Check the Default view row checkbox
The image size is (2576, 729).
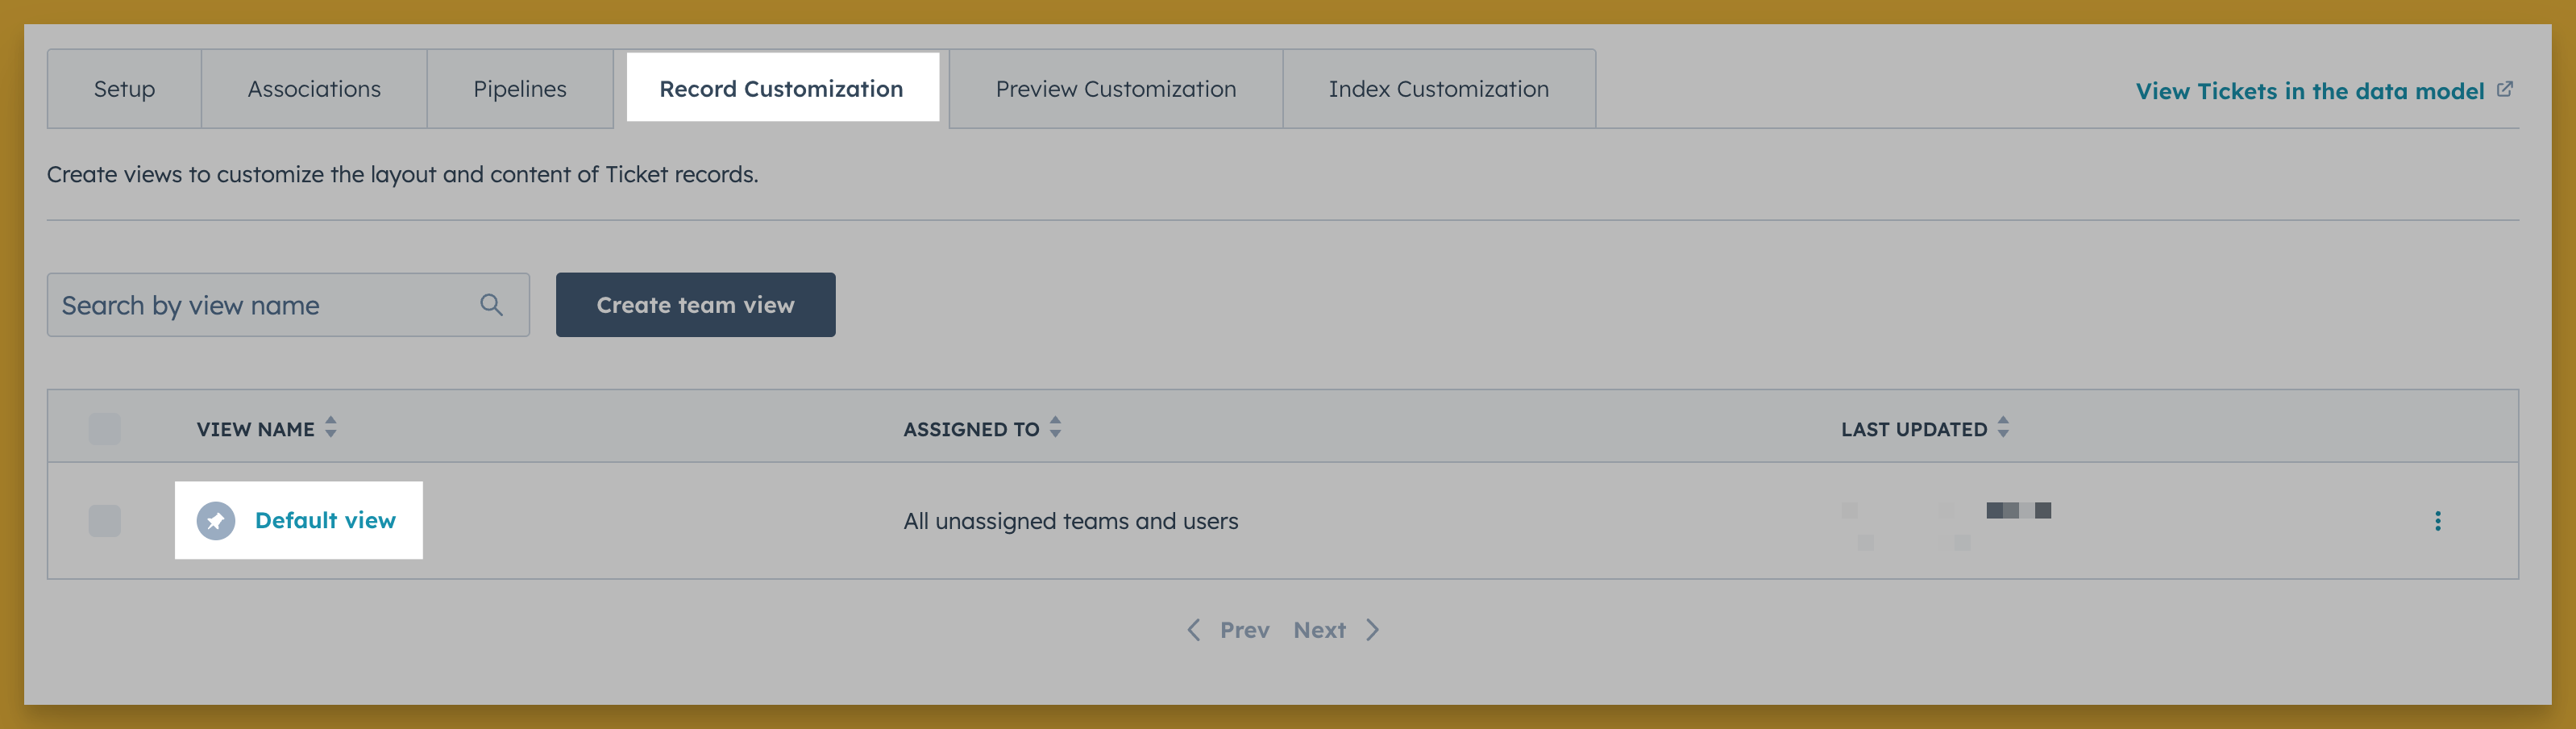pyautogui.click(x=105, y=521)
